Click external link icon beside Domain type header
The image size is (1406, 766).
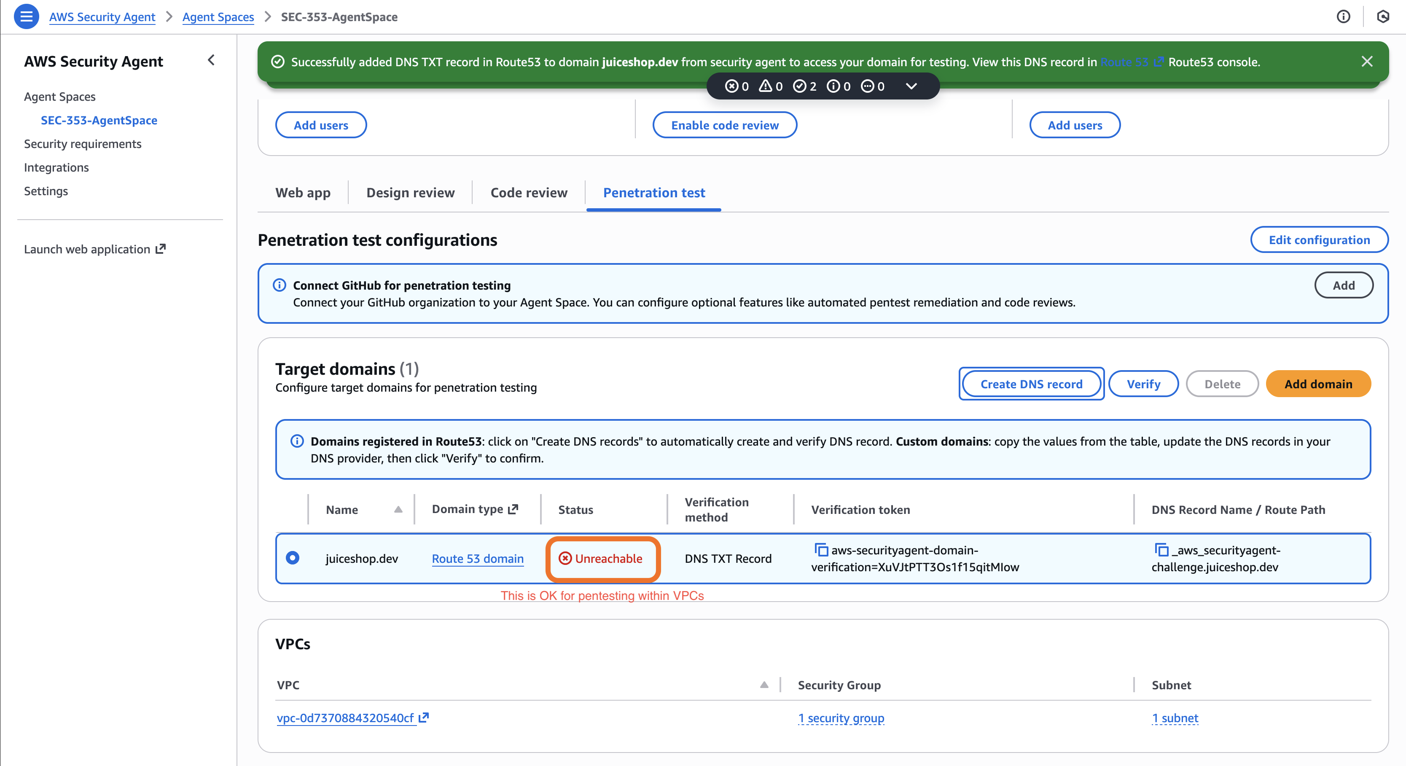point(513,509)
